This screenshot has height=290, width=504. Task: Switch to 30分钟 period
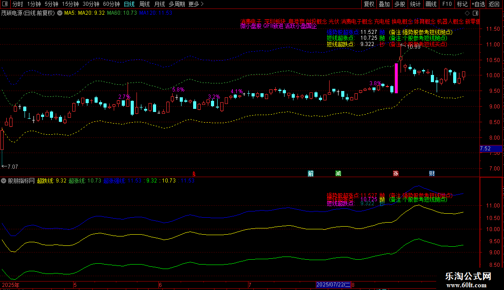click(x=91, y=4)
